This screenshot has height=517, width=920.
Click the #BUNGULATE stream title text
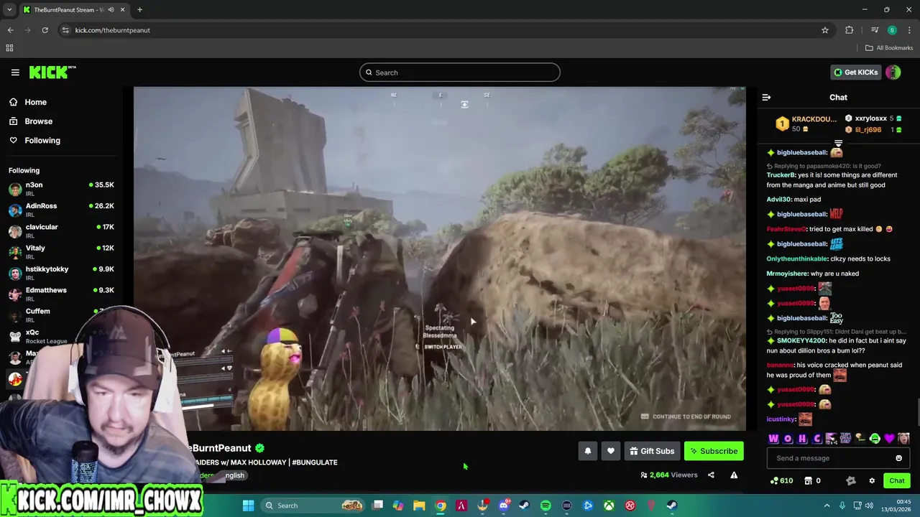[315, 462]
